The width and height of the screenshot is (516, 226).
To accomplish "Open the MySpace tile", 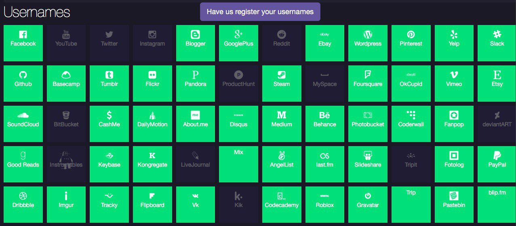I will coord(325,84).
